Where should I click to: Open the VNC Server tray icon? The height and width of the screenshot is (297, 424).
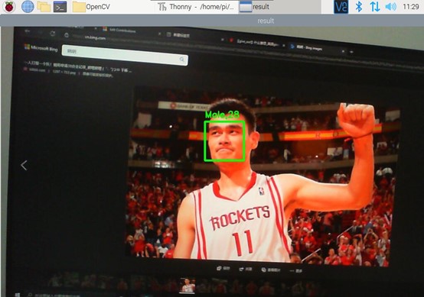click(x=341, y=7)
